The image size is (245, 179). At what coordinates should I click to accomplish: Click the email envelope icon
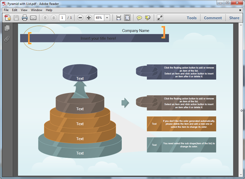point(33,18)
